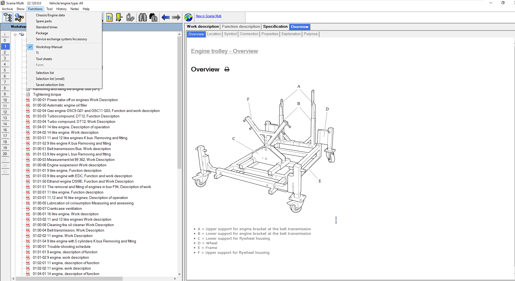
Task: Open the tool trolley toolbar icon
Action: pyautogui.click(x=119, y=18)
